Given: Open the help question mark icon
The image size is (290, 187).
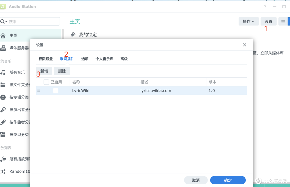Looking at the screenshot, I should [265, 7].
